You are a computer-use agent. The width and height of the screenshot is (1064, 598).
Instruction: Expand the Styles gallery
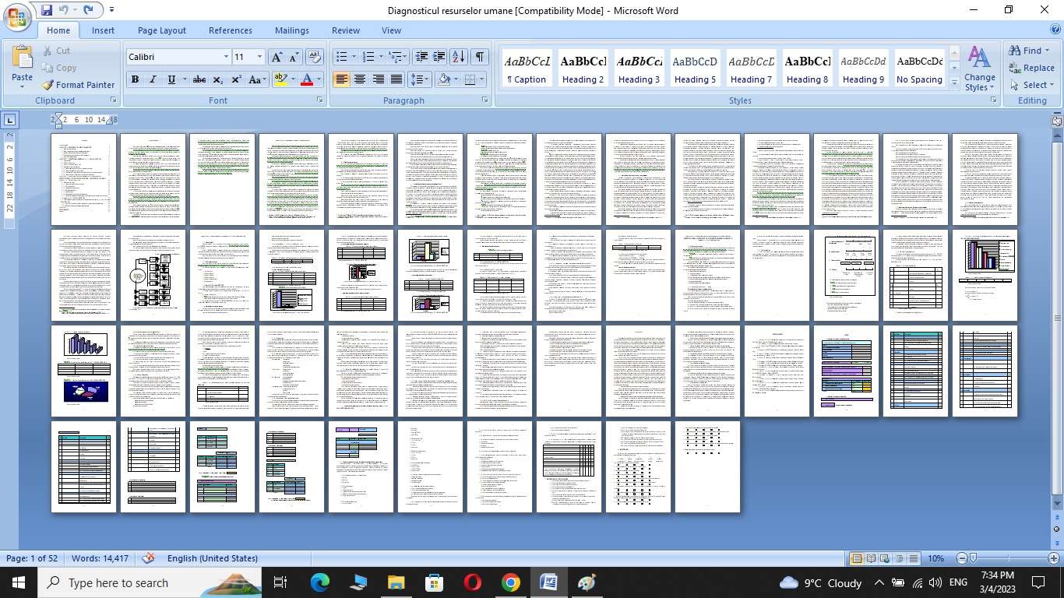click(x=954, y=83)
